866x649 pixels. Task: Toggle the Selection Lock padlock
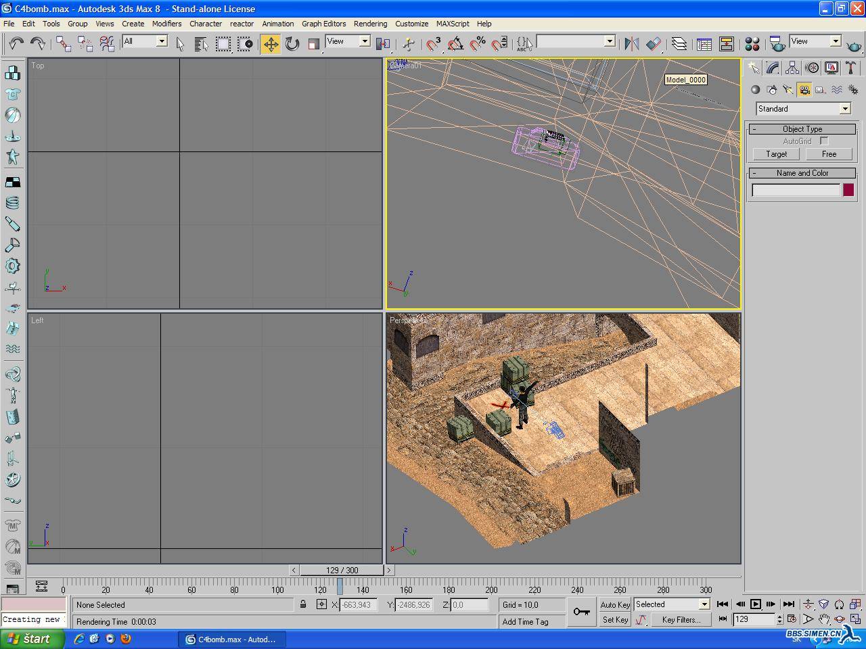pos(303,604)
